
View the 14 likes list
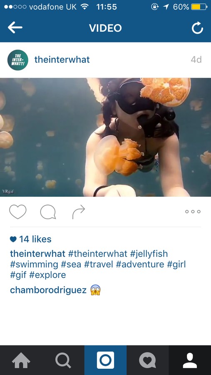point(30,239)
